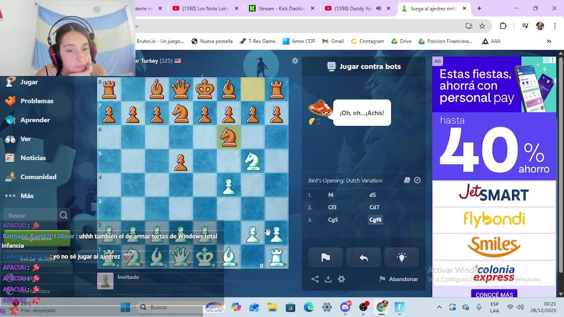Select the white knight on g5
Viewport: 564px width, 317px height.
coord(252,161)
